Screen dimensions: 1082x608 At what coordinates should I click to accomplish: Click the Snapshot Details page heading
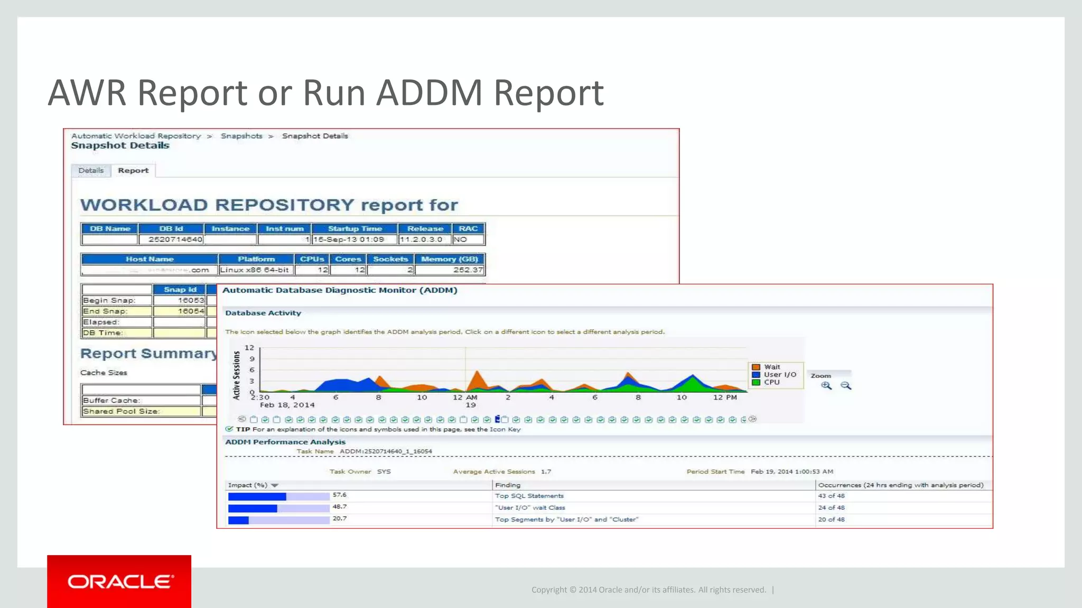[x=120, y=146]
